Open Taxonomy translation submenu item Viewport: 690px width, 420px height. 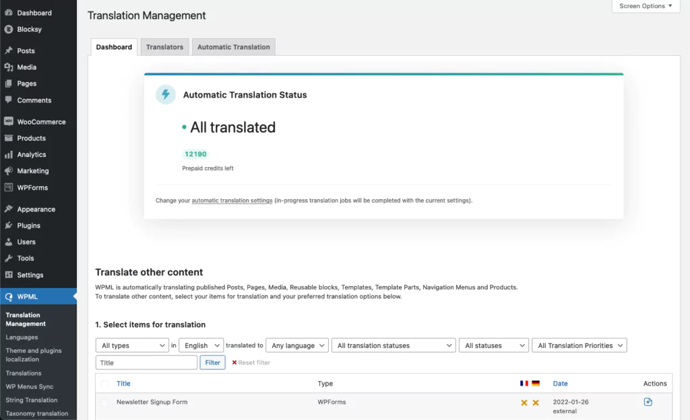tap(37, 413)
